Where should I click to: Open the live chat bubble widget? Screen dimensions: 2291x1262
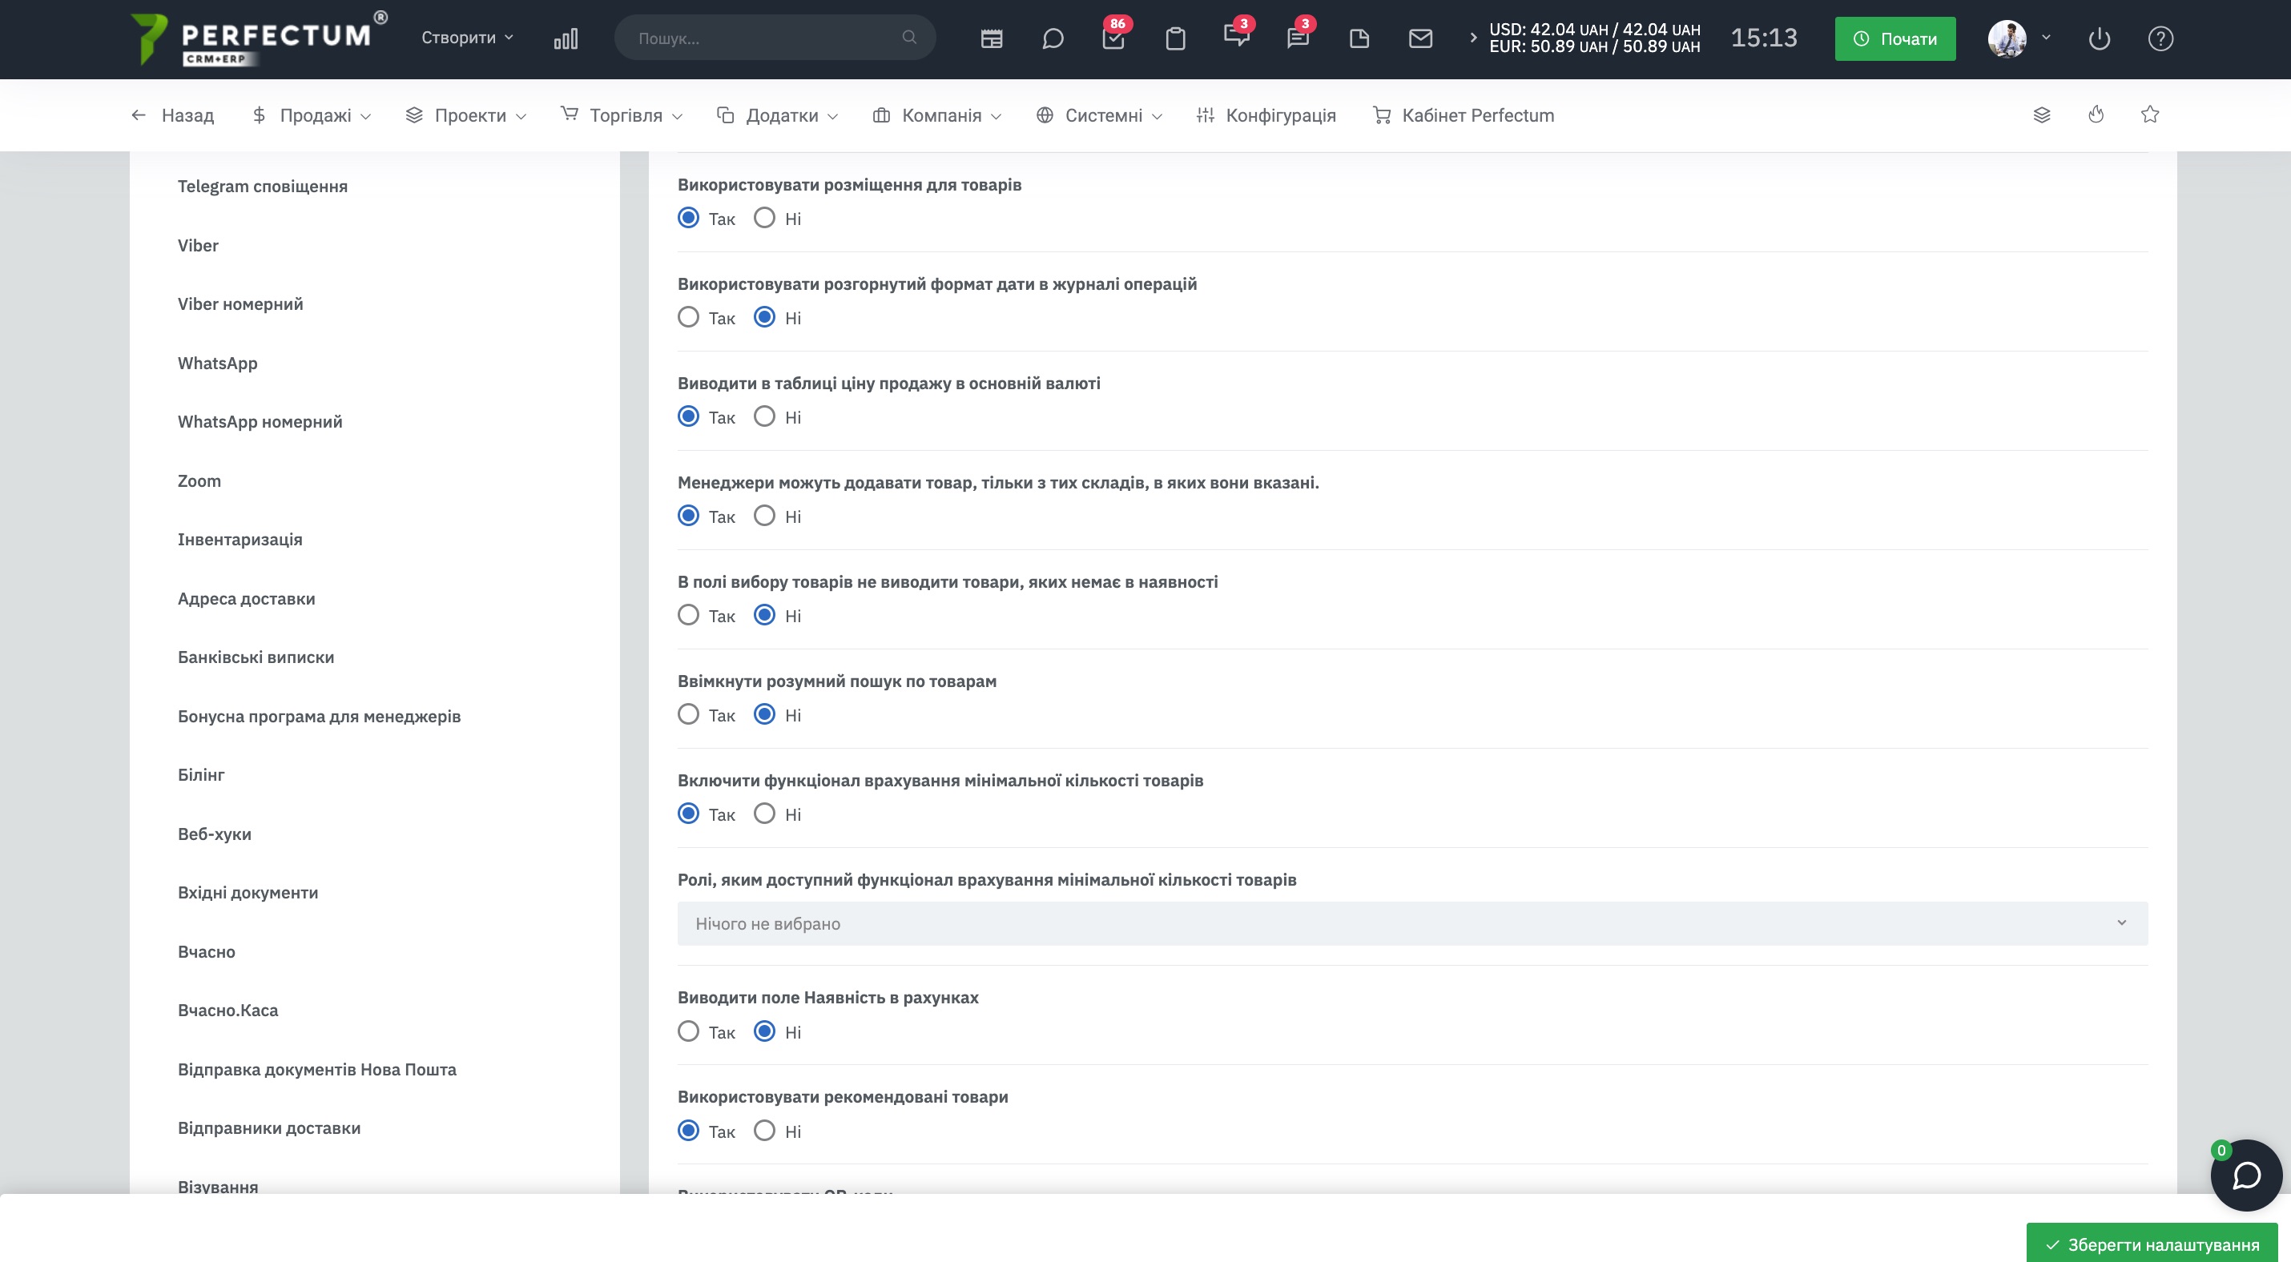[x=2245, y=1175]
